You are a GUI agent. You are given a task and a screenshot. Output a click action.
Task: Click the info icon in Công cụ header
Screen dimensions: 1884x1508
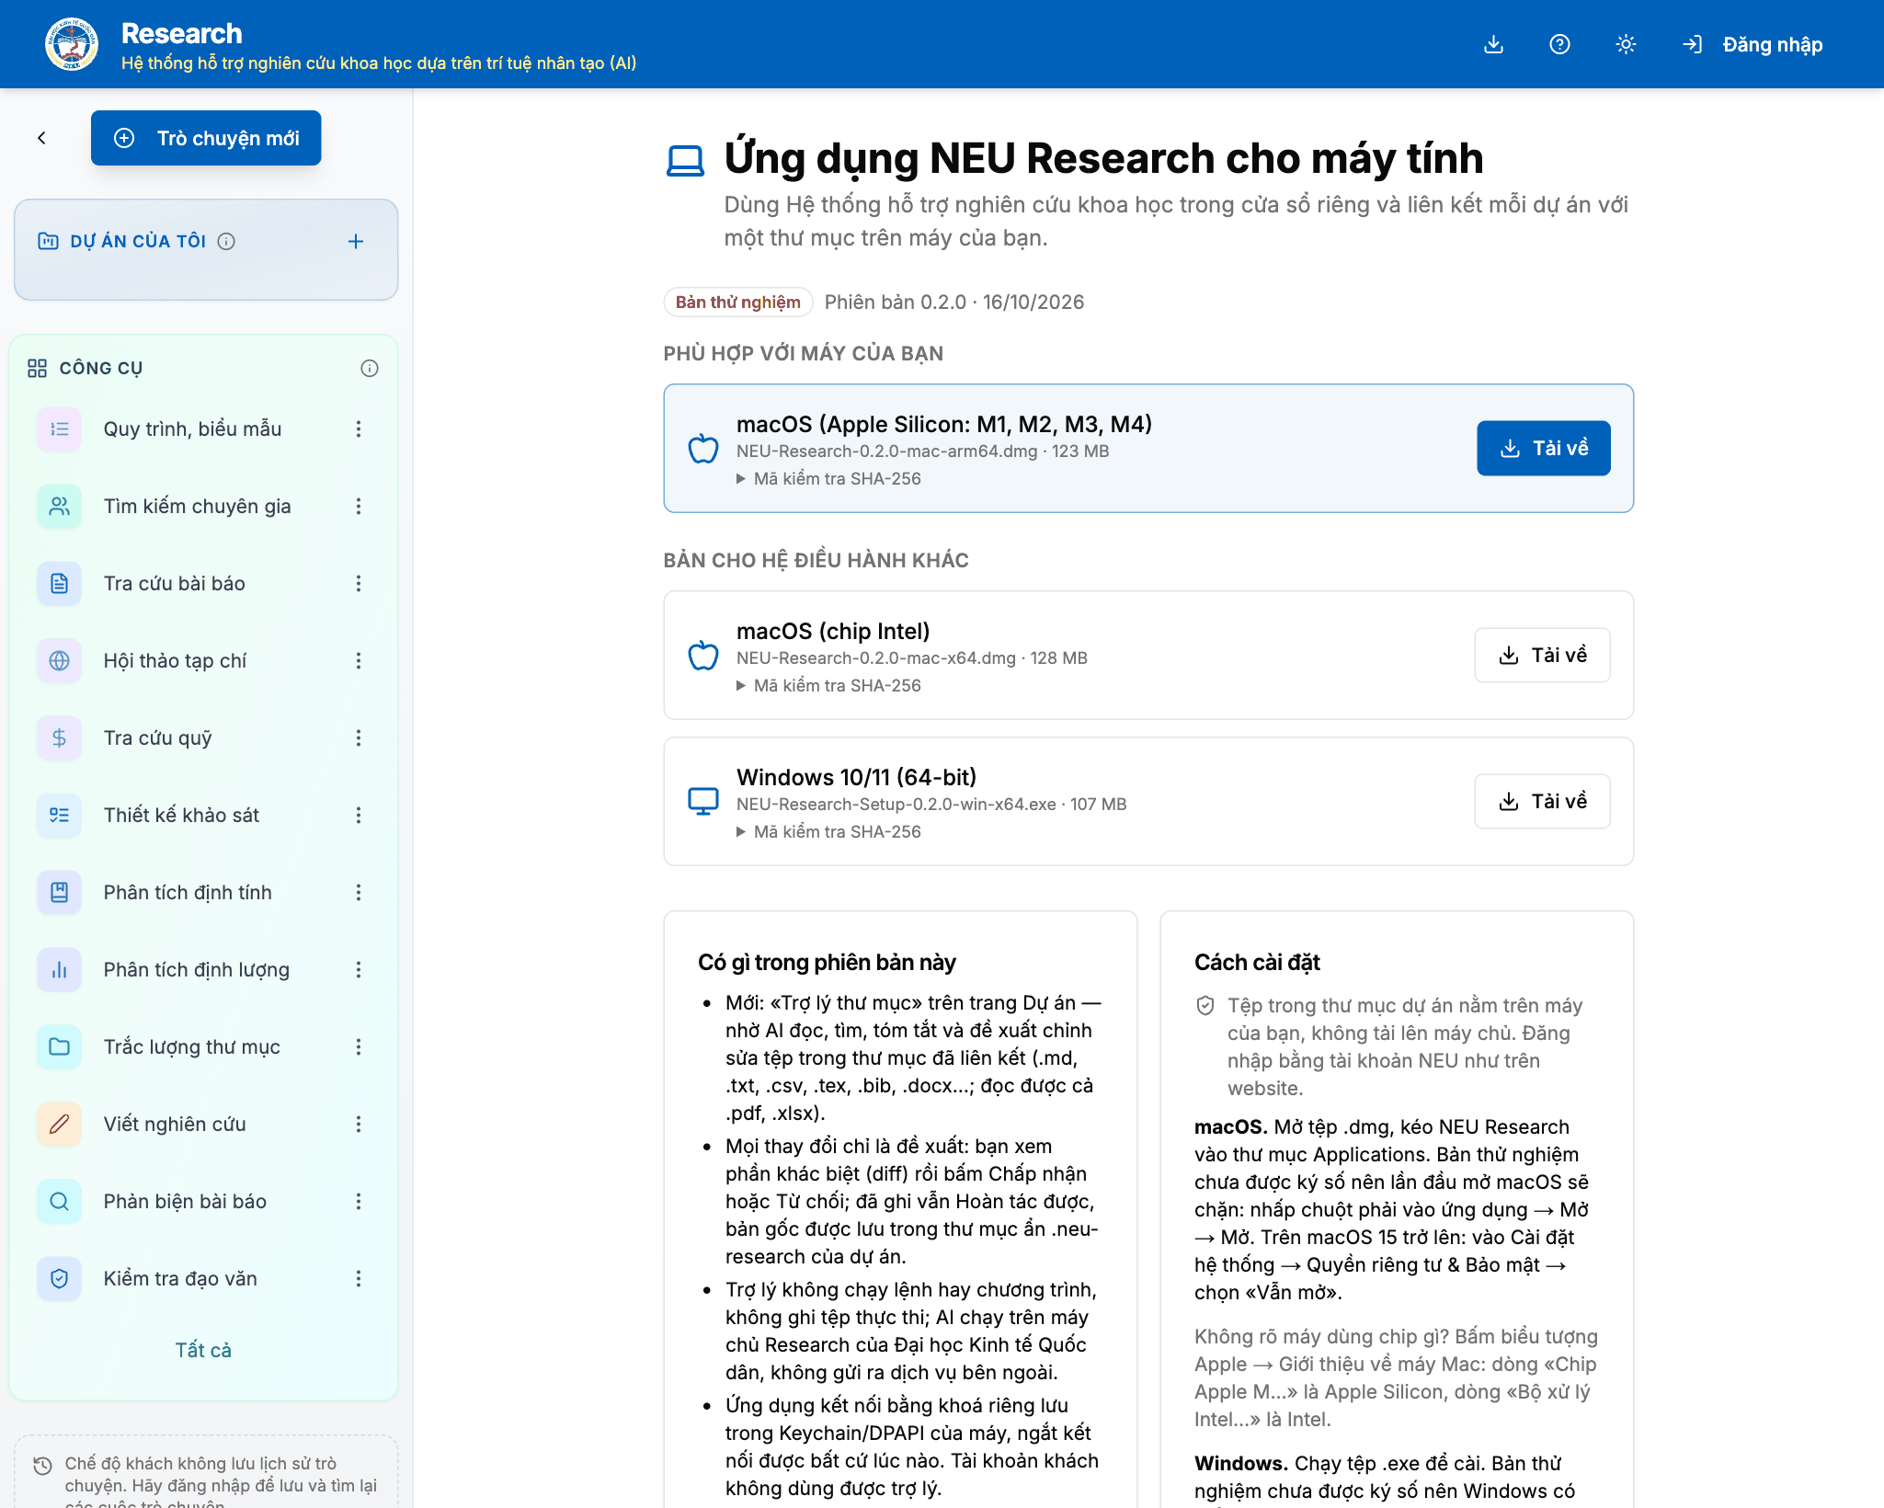click(x=370, y=369)
